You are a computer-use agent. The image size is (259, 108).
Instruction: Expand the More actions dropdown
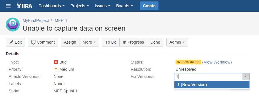(x=89, y=42)
